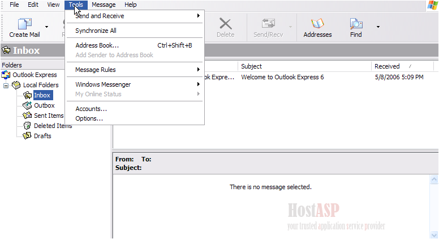
Task: Click Send and Receive submenu arrow
Action: coord(198,16)
